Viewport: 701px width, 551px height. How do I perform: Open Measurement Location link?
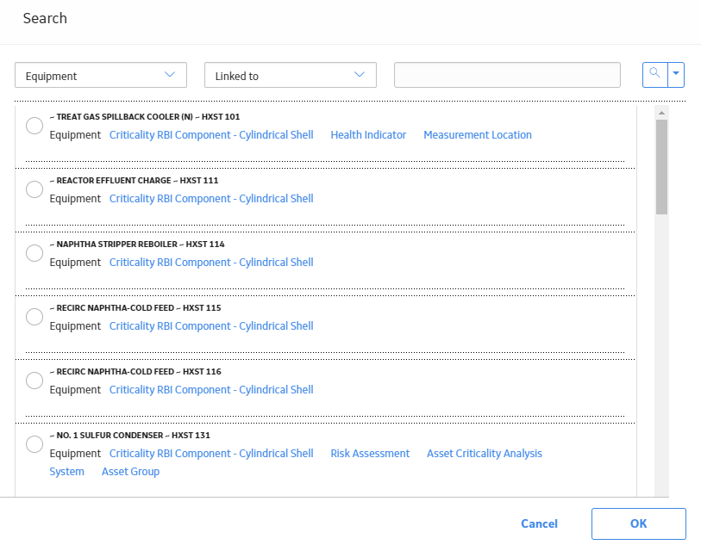[x=478, y=135]
